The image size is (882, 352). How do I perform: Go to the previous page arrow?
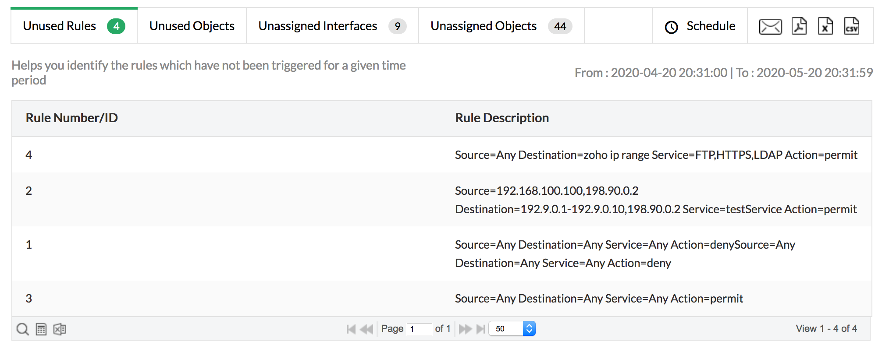coord(366,329)
